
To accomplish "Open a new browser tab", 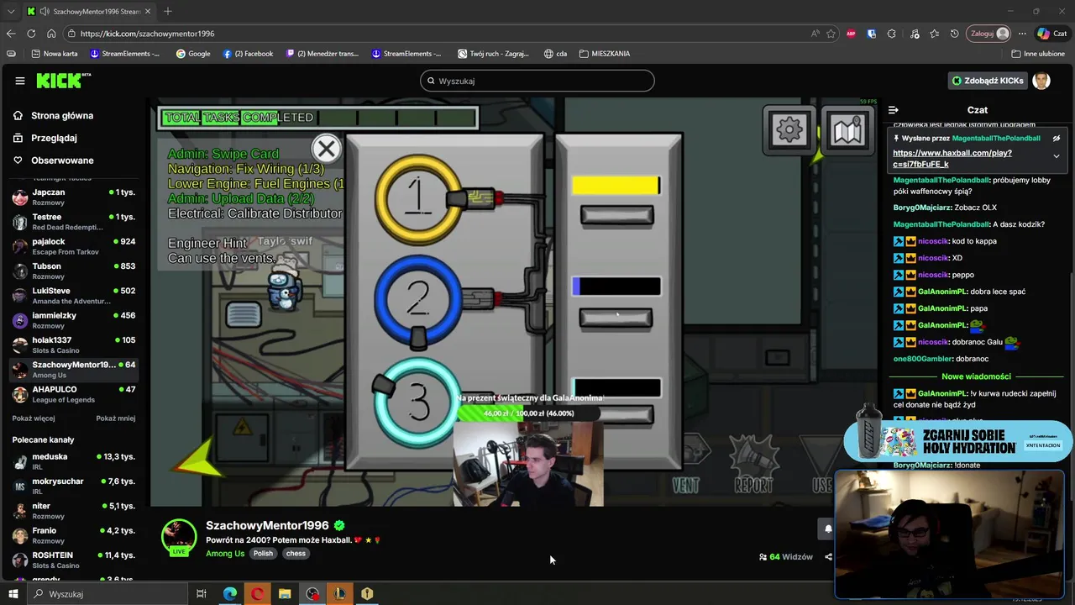I will [168, 11].
